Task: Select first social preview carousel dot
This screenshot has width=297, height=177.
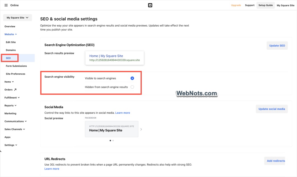Action: (x=110, y=141)
